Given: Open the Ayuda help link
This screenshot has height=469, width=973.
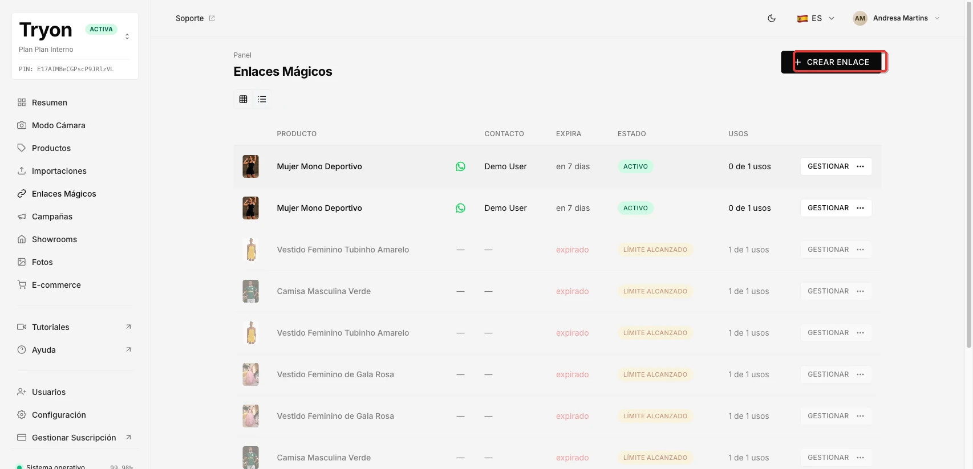Looking at the screenshot, I should click(x=75, y=350).
